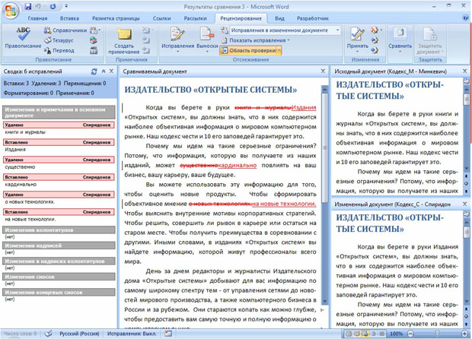This screenshot has height=339, width=472.
Task: Toggle Область проверки reviewing pane
Action: 249,50
